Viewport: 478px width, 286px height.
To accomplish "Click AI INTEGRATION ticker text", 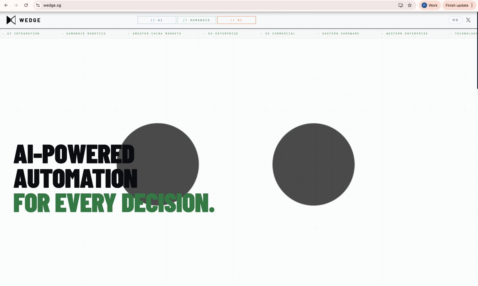I will tap(24, 33).
